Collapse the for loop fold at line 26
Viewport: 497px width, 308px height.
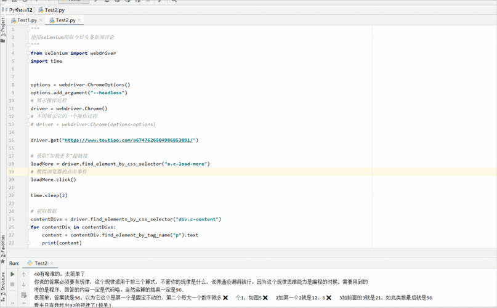(28, 227)
